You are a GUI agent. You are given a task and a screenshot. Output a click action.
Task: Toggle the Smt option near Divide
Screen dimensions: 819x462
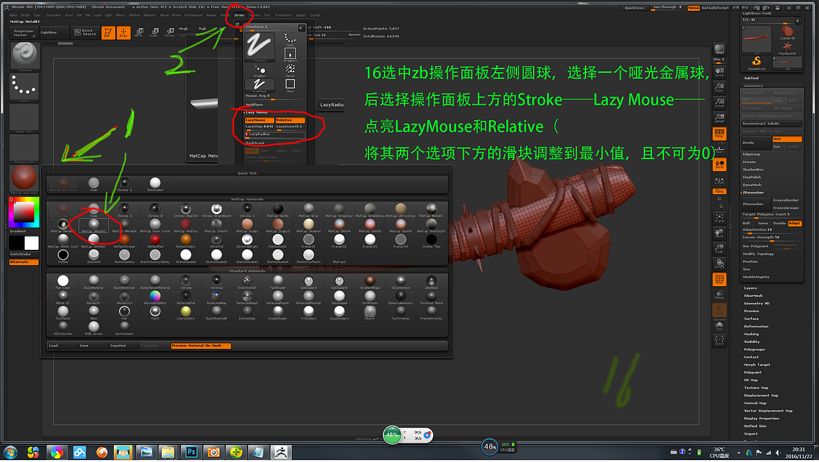(786, 139)
